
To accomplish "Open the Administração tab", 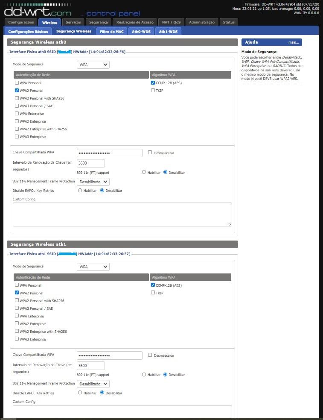I will pos(201,22).
